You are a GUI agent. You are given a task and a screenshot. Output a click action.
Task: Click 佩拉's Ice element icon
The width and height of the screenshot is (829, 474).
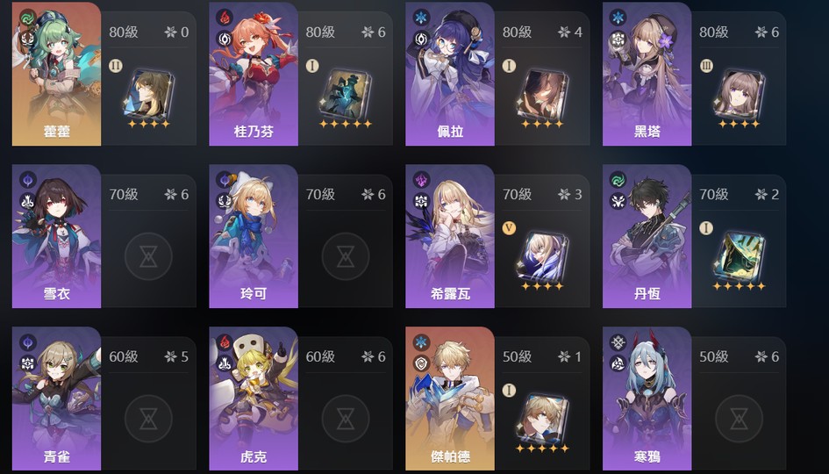(x=421, y=18)
